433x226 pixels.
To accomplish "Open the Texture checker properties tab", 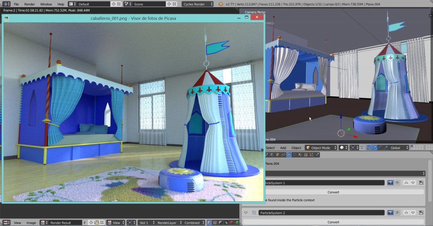I will (306, 155).
